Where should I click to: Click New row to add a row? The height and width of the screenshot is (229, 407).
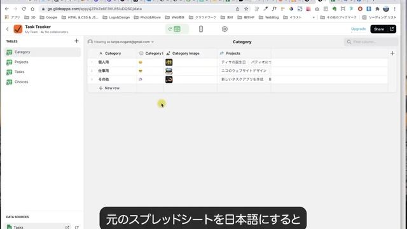coord(109,88)
